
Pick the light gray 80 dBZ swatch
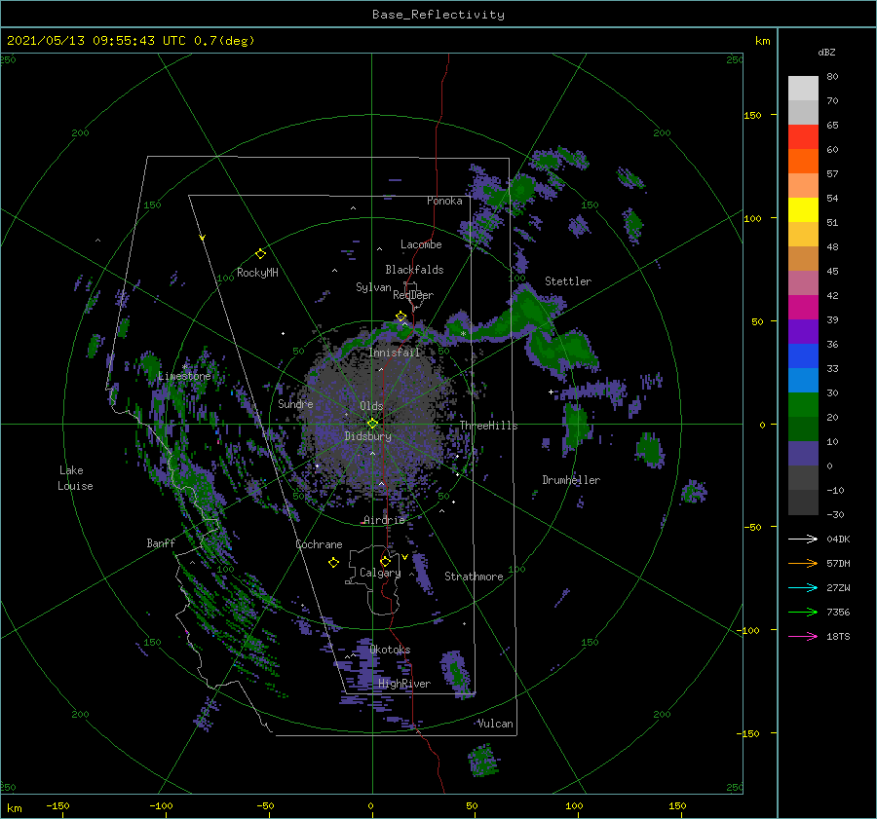803,89
